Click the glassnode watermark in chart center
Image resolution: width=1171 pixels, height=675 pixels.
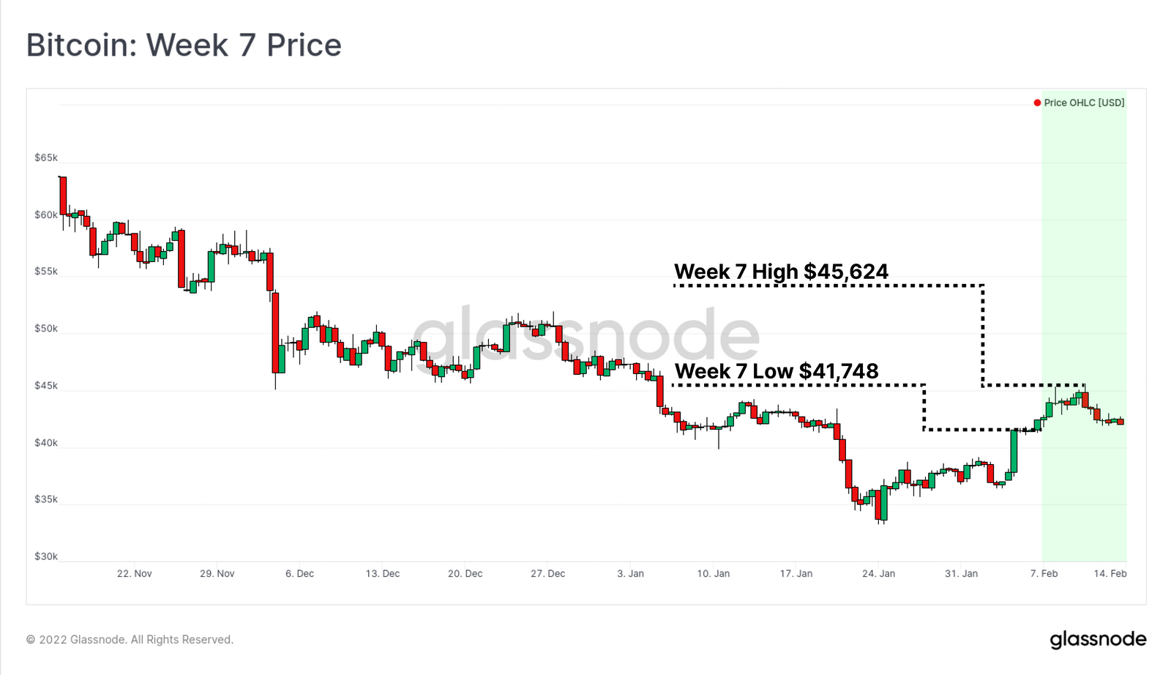(585, 335)
